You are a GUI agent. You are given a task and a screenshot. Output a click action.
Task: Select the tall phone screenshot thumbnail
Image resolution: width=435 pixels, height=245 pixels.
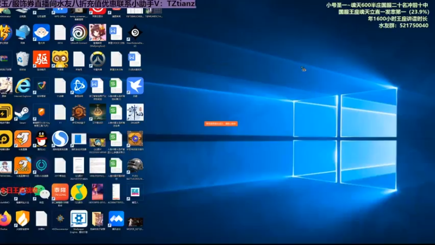[x=116, y=192]
